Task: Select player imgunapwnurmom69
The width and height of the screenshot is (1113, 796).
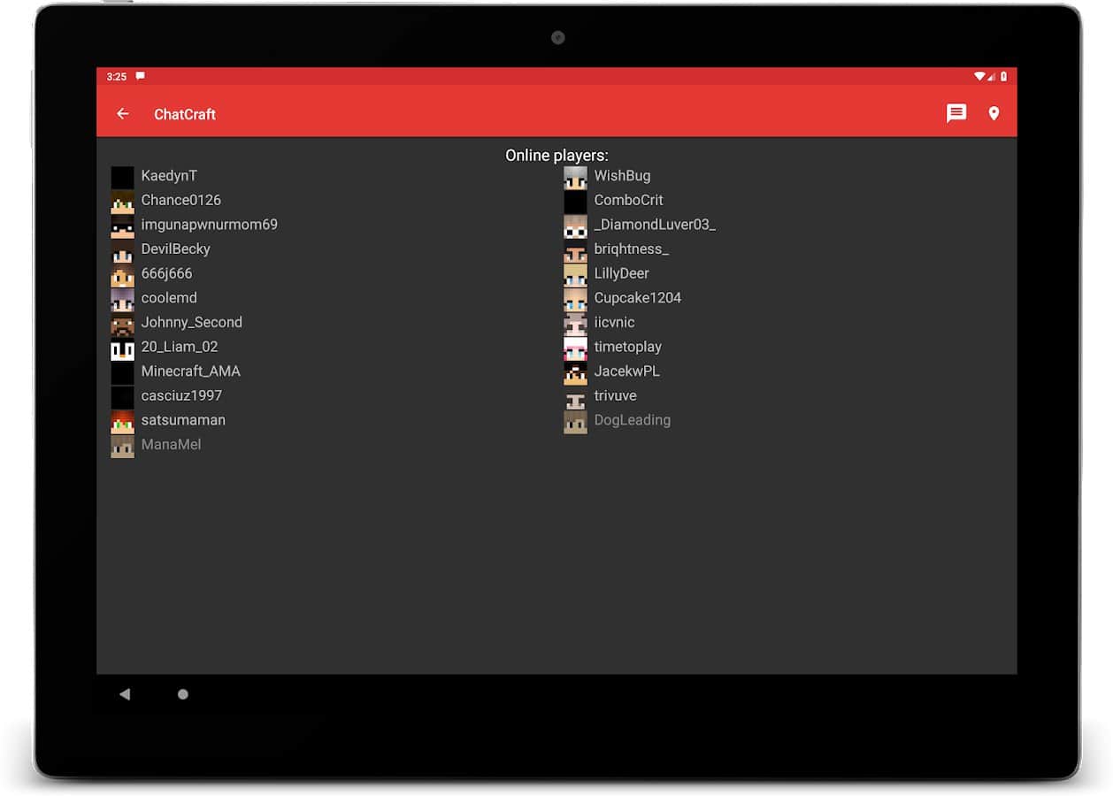Action: pos(209,225)
